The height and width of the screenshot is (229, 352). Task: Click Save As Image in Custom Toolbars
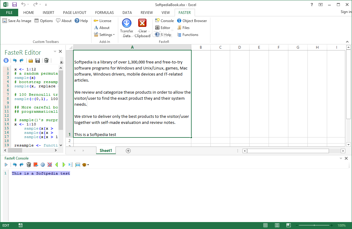tap(17, 21)
